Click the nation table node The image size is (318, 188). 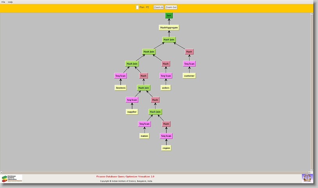click(x=144, y=136)
